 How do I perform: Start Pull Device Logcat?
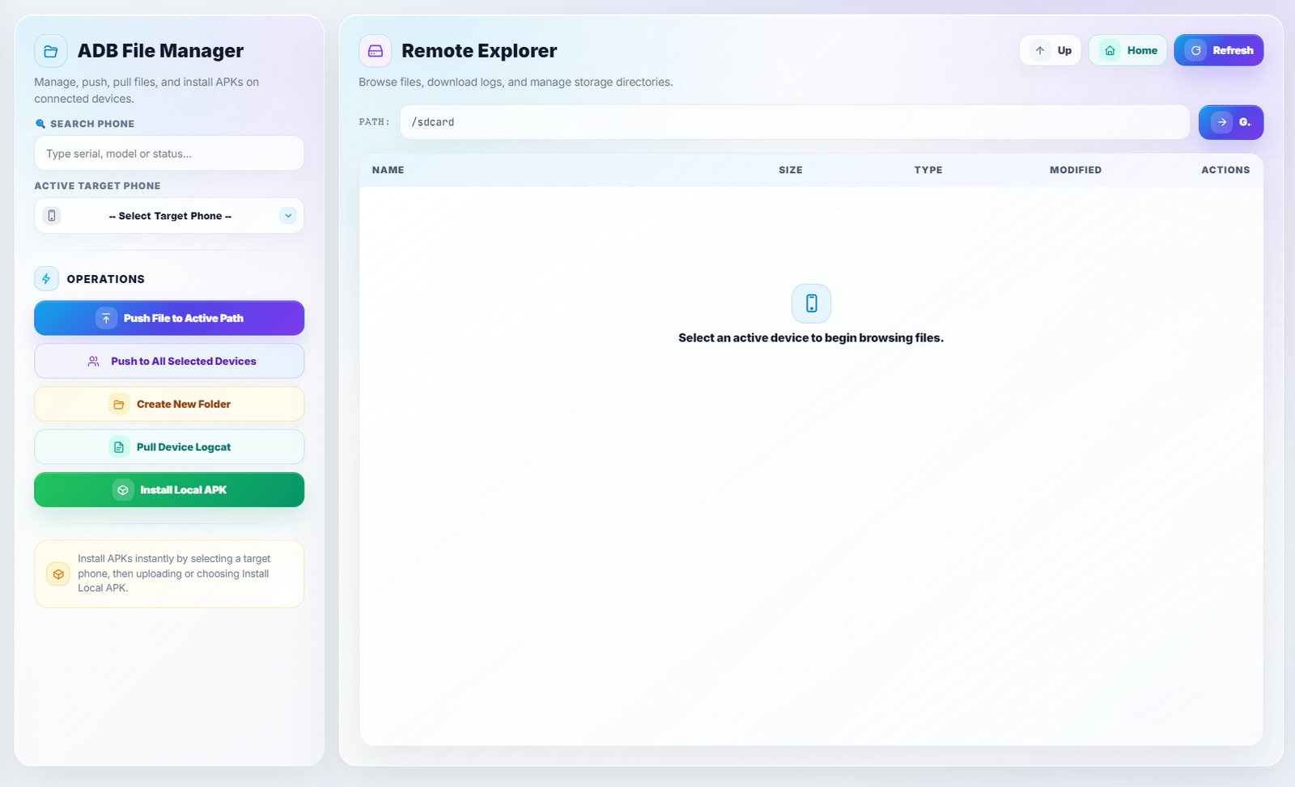tap(169, 447)
